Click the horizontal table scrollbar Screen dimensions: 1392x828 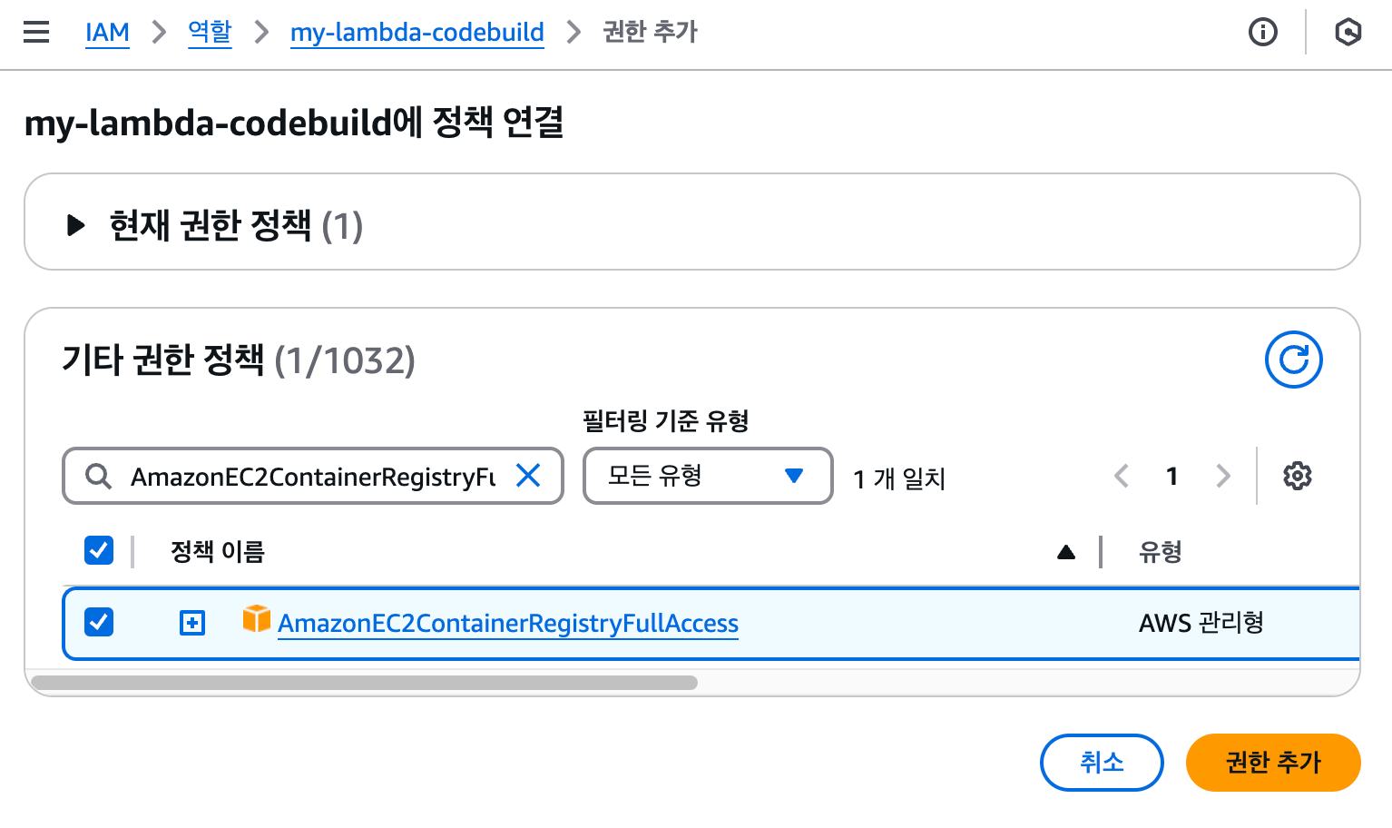[364, 683]
